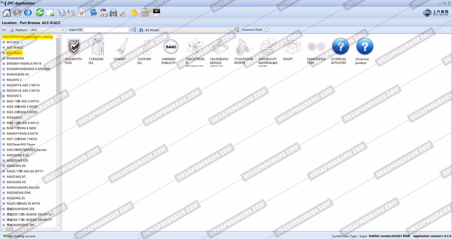Expand the ACC-M:ACC tree node
The height and width of the screenshot is (239, 452).
(4, 47)
